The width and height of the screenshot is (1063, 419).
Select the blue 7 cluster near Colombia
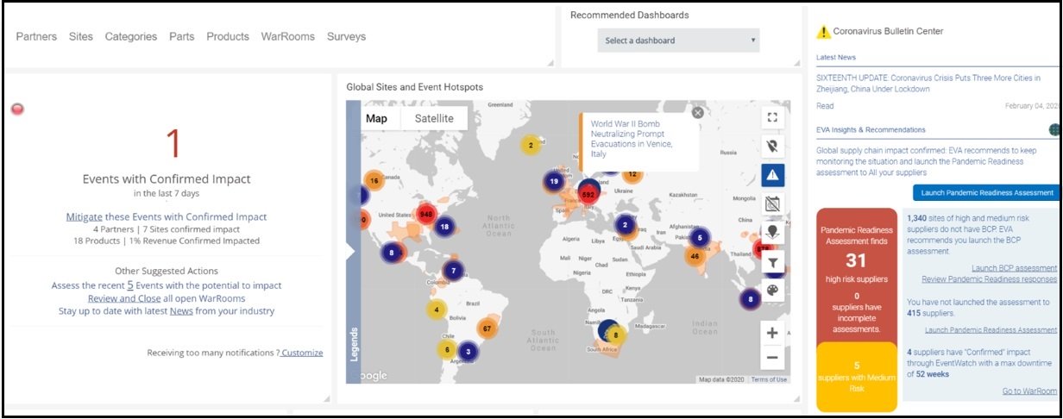pyautogui.click(x=453, y=271)
